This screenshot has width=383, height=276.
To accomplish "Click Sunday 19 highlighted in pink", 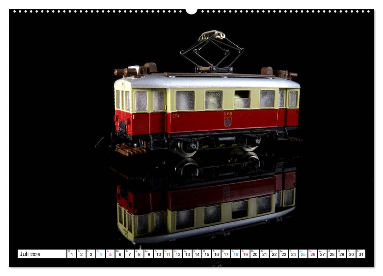I will (245, 254).
